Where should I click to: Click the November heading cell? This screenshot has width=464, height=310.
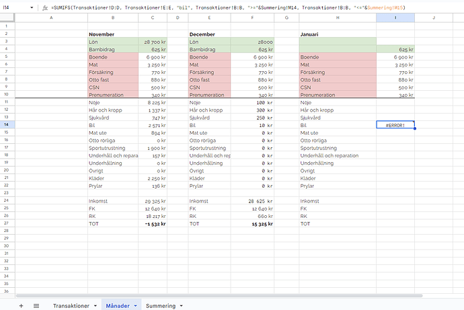click(x=112, y=33)
